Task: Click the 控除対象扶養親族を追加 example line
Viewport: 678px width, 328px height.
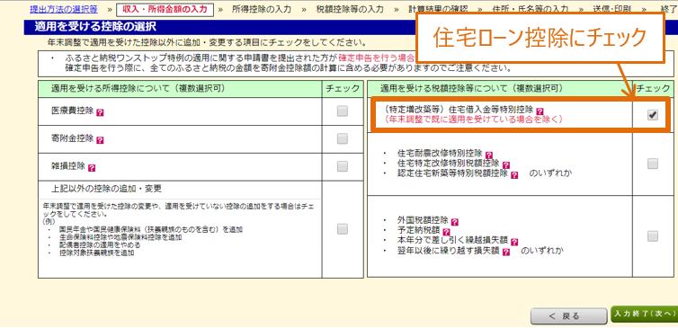Action: tap(97, 253)
